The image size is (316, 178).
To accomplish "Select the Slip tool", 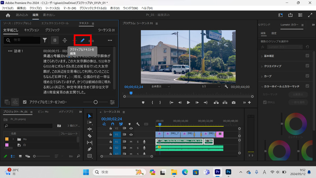I will (x=90, y=142).
